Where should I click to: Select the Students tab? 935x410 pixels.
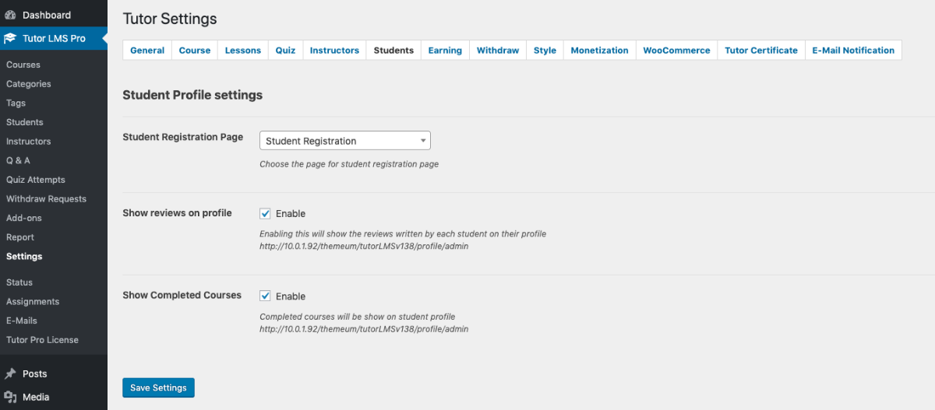click(393, 50)
